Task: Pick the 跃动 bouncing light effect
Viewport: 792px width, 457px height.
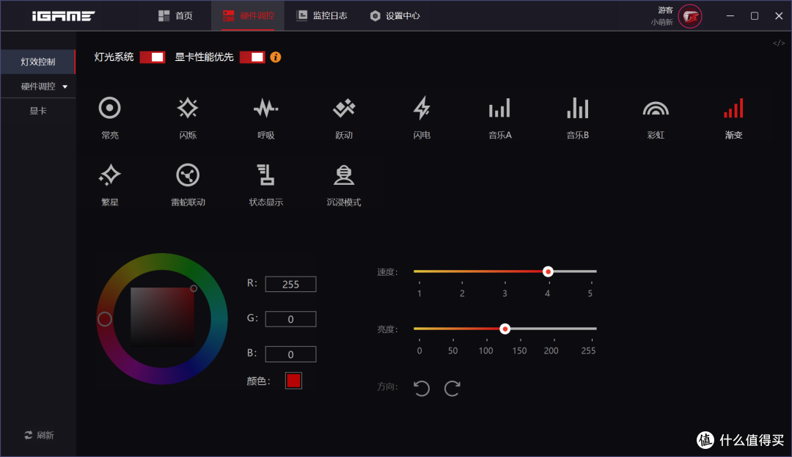Action: tap(343, 117)
